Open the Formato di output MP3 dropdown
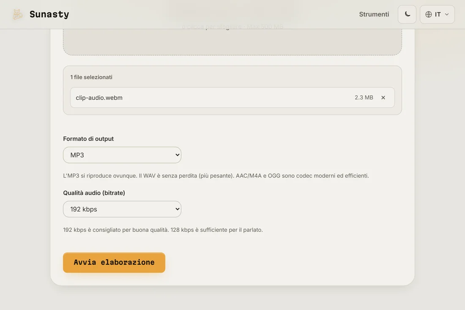Image resolution: width=465 pixels, height=310 pixels. coord(122,155)
